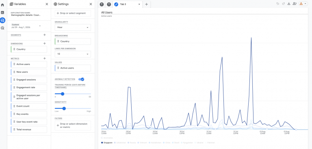Open the Advertising icon in left sidebar

2,28
